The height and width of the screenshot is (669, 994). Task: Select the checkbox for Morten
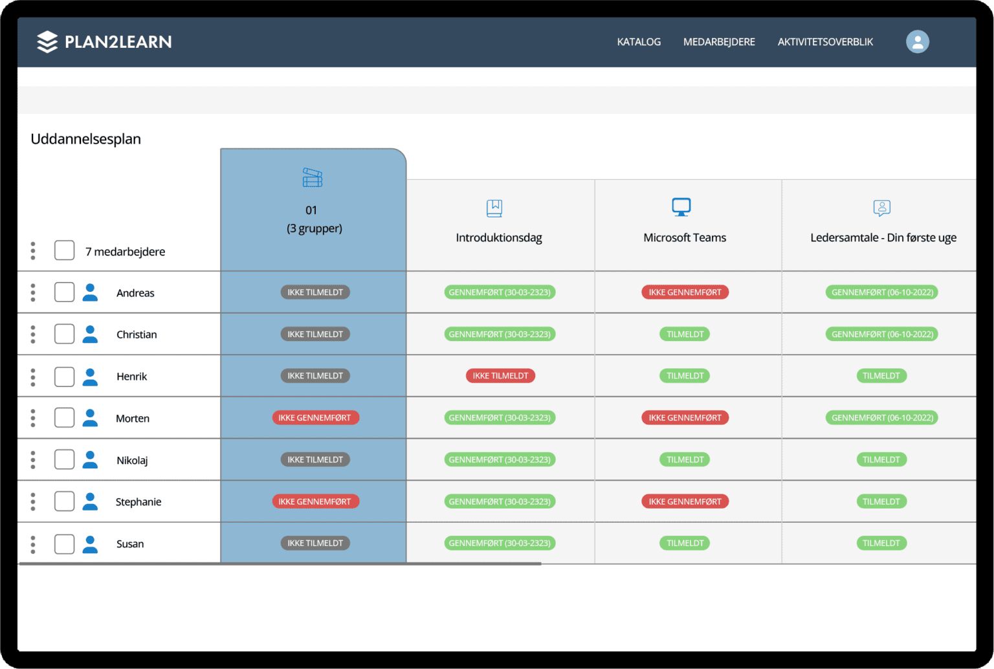click(x=65, y=417)
